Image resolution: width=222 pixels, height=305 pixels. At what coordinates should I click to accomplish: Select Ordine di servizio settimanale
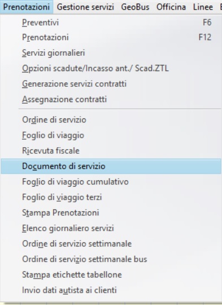(111, 244)
